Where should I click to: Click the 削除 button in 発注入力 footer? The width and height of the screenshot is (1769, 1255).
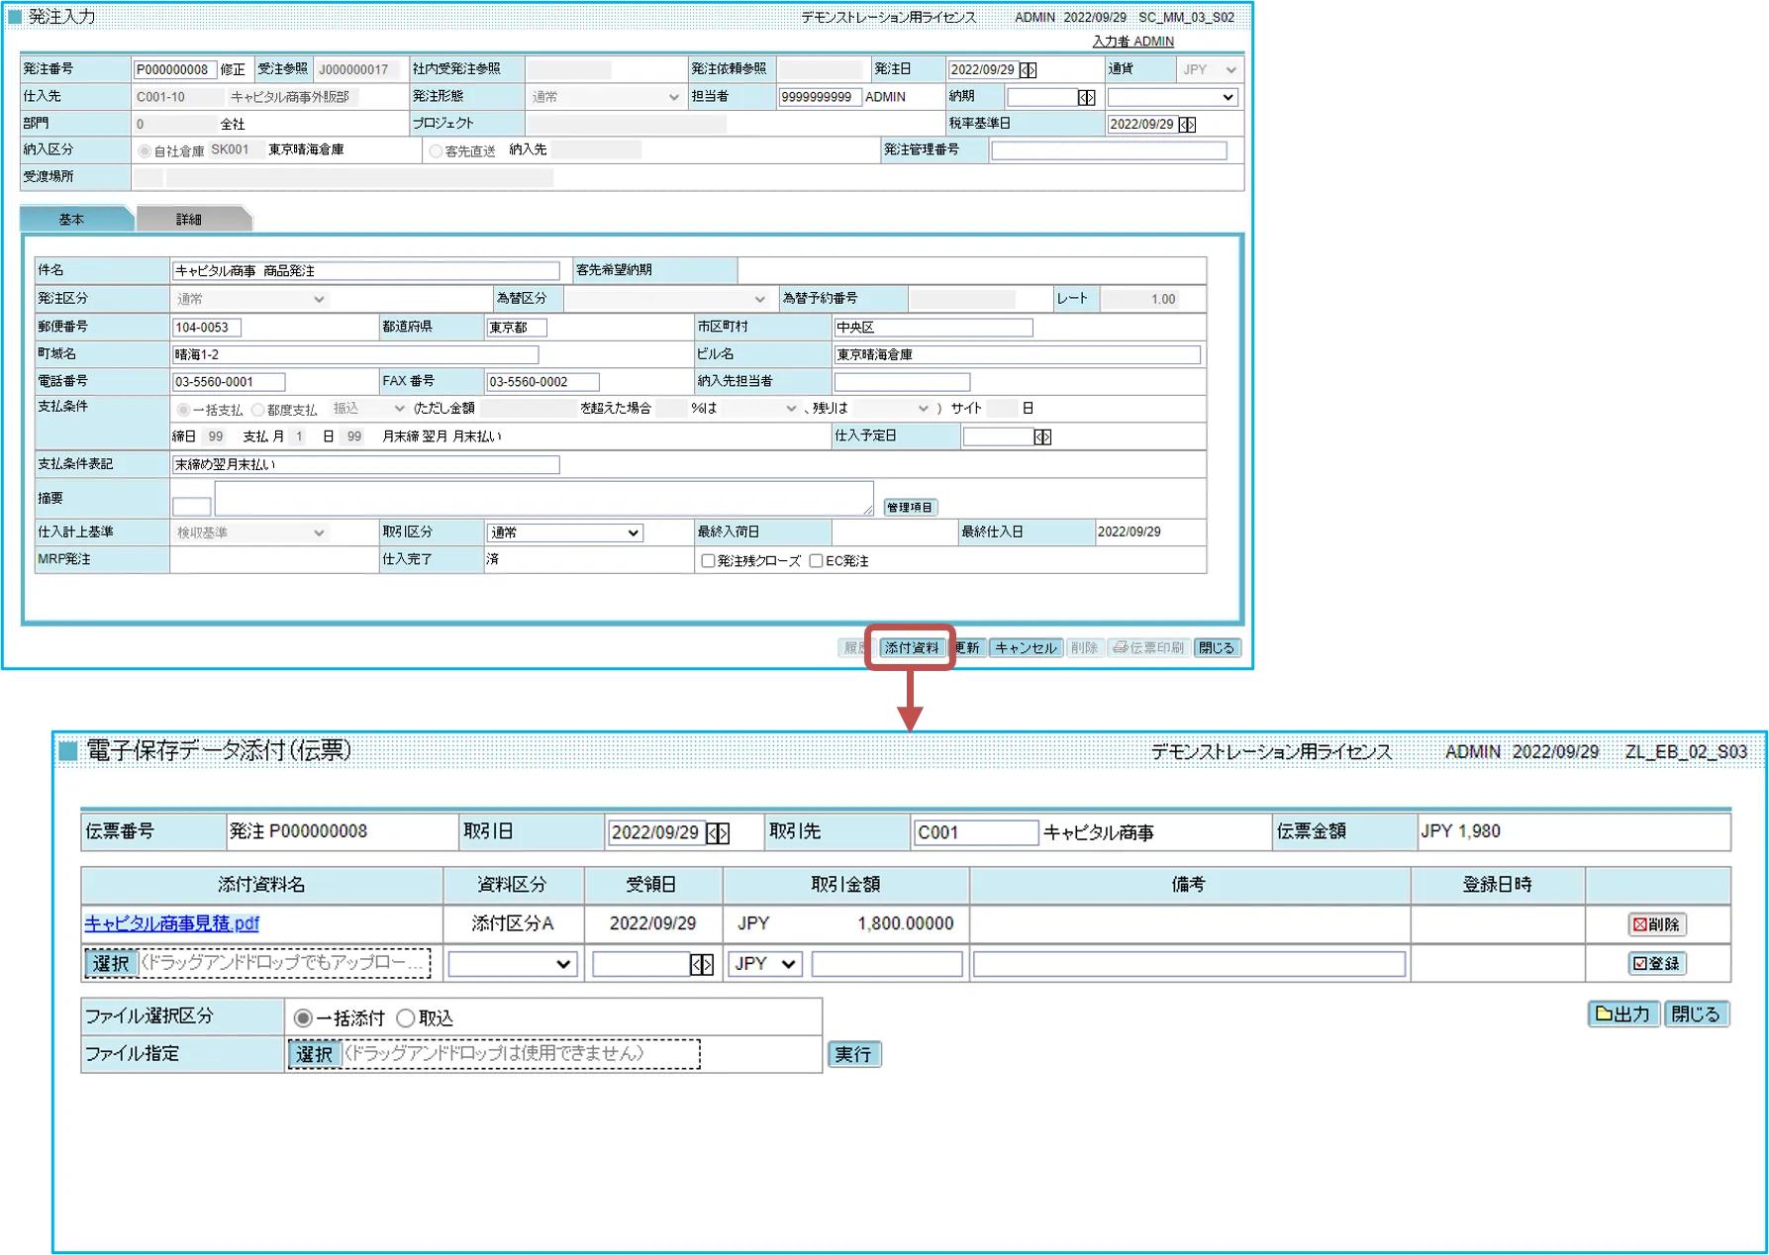(x=1084, y=648)
